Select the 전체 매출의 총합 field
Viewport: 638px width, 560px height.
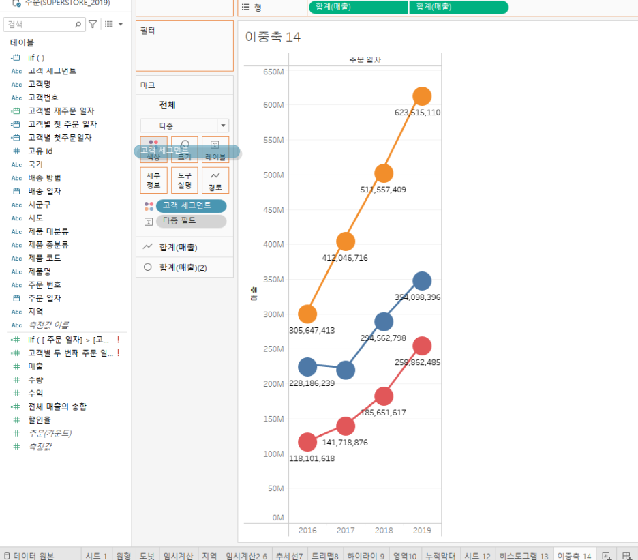[x=57, y=407]
